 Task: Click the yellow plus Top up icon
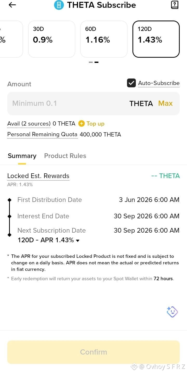pyautogui.click(x=82, y=123)
